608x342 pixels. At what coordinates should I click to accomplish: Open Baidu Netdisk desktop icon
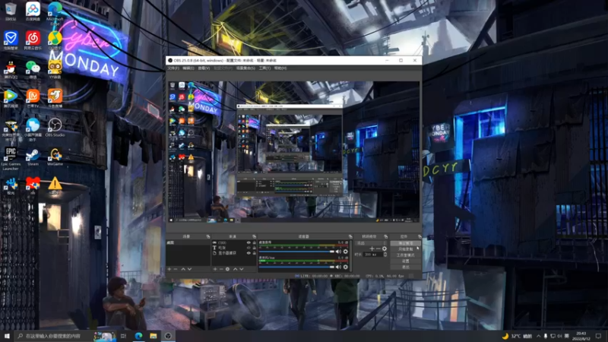pos(33,11)
